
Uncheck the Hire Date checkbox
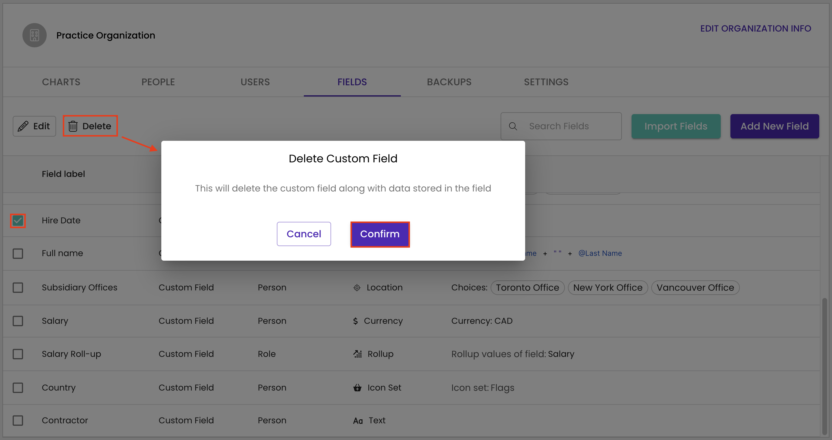pos(18,221)
